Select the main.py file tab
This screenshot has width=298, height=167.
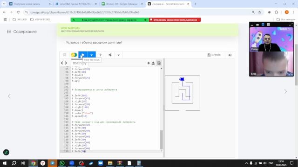(80, 63)
